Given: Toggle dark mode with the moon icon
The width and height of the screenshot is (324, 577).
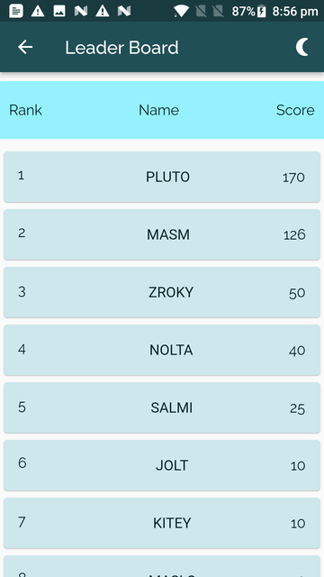Looking at the screenshot, I should click(302, 47).
